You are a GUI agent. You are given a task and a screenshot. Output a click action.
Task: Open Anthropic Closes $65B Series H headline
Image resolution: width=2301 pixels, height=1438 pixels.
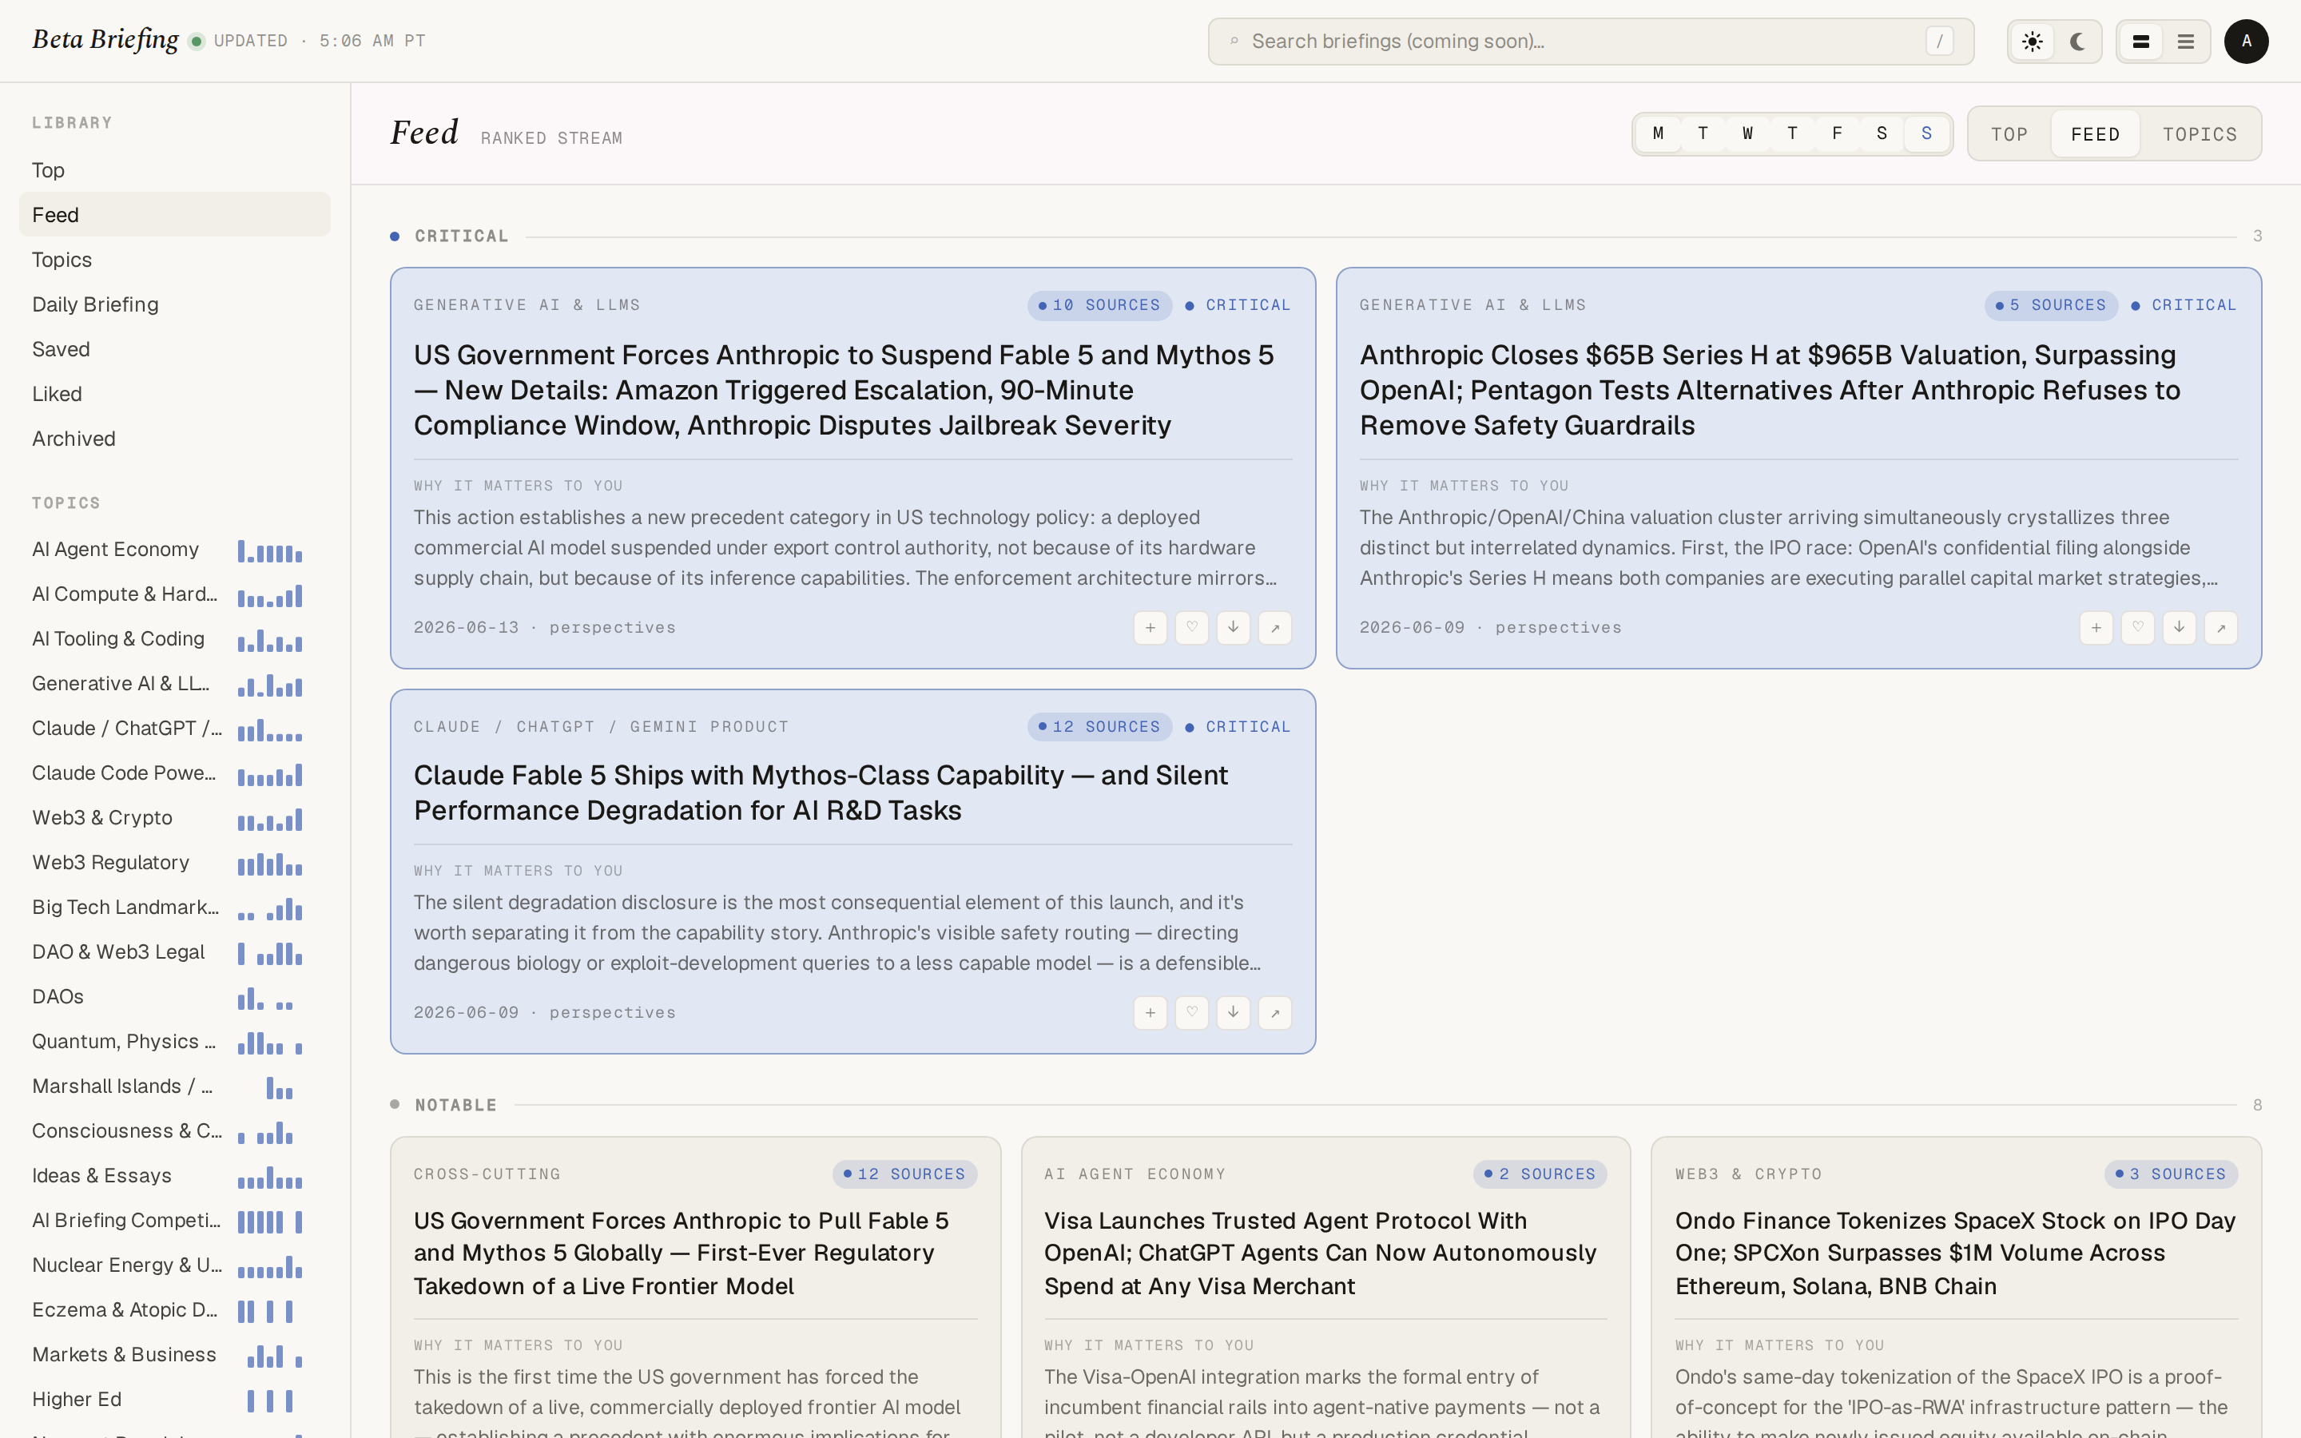1770,390
